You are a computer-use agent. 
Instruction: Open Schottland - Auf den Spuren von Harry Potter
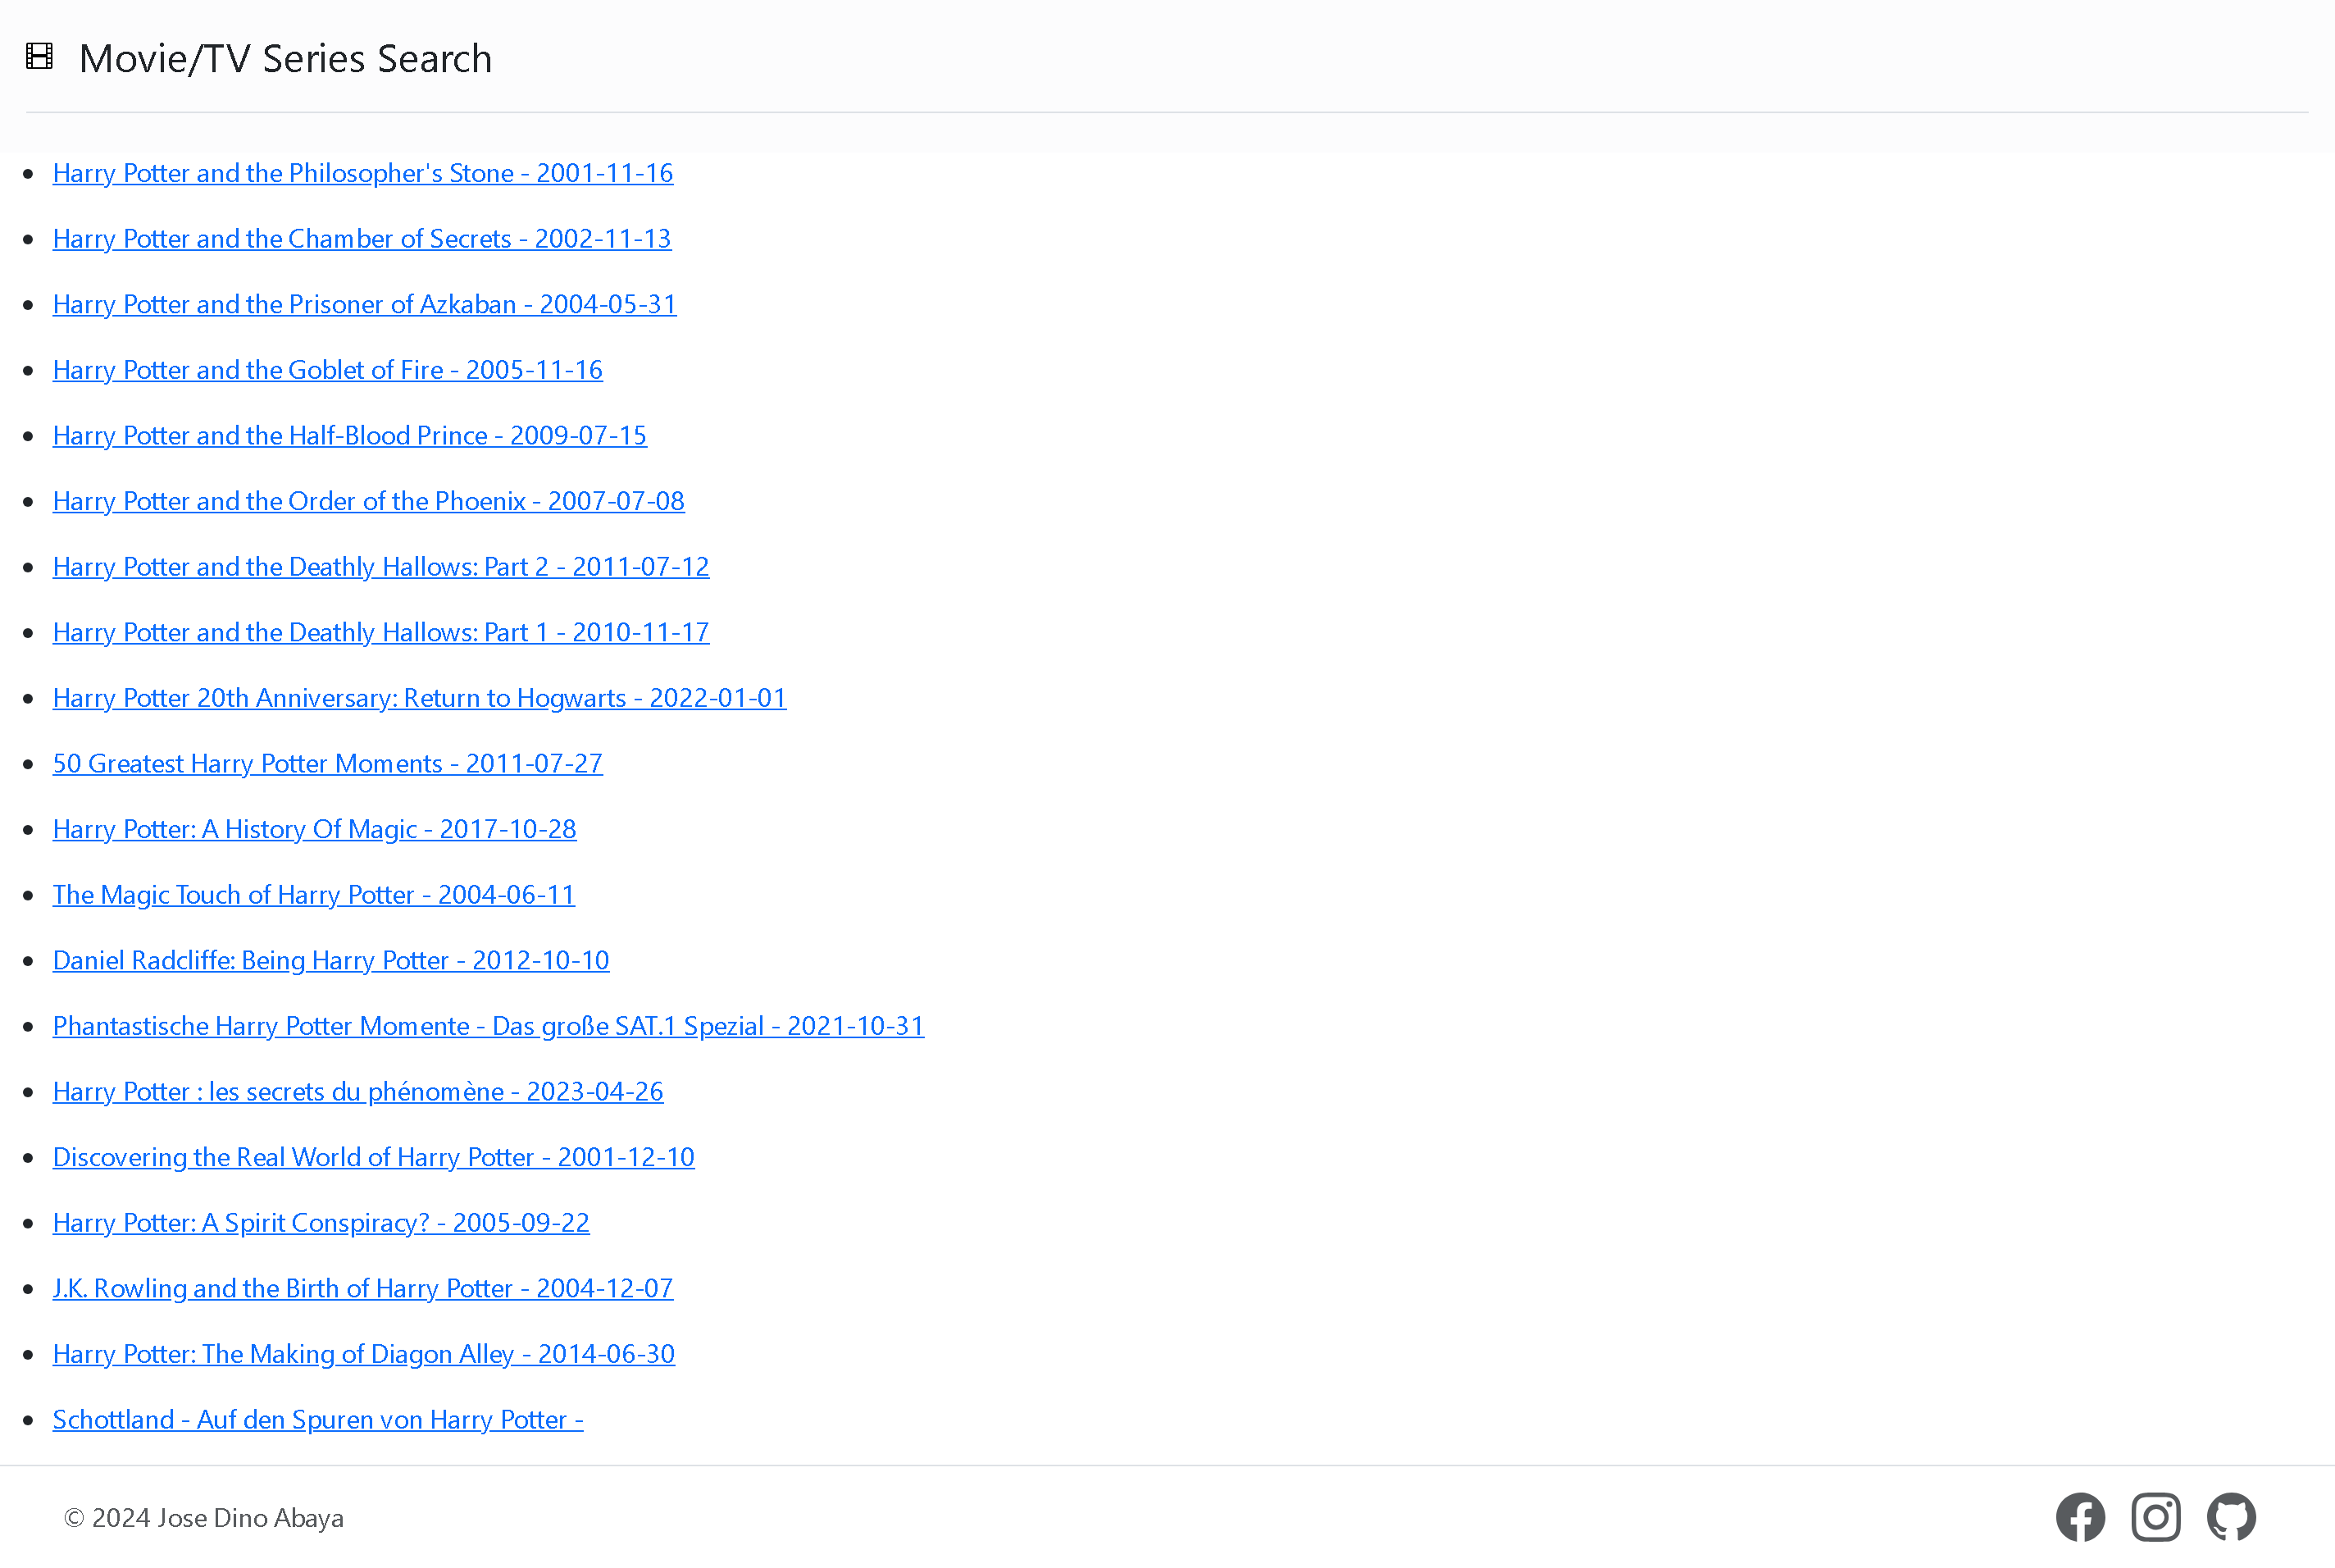click(x=318, y=1419)
